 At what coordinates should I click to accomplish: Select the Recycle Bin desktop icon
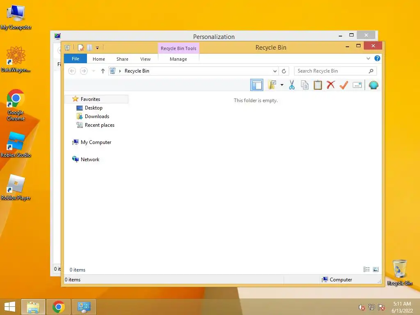[399, 273]
